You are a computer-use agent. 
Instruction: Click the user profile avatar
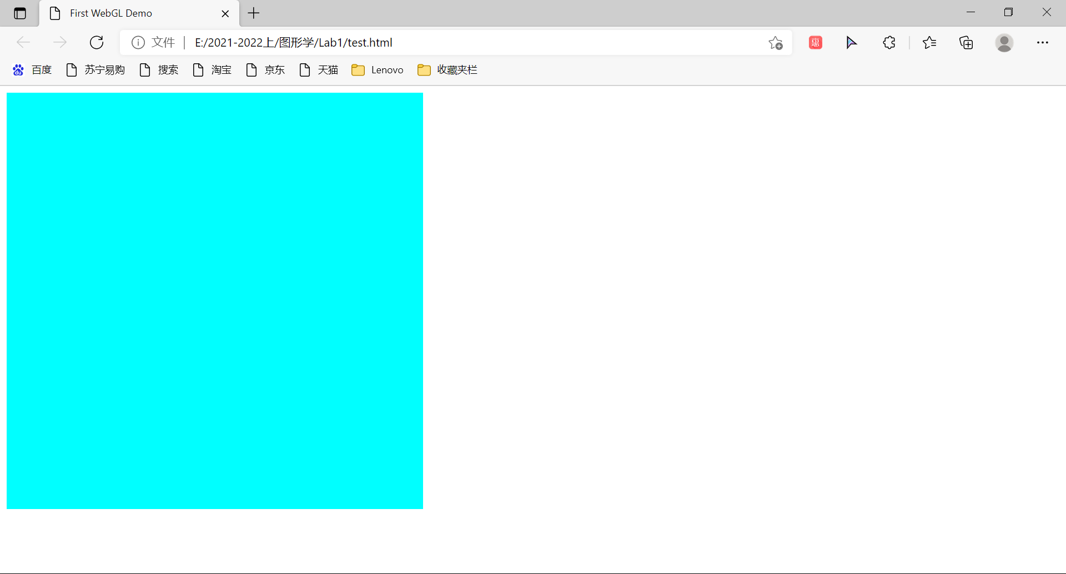pos(1004,43)
